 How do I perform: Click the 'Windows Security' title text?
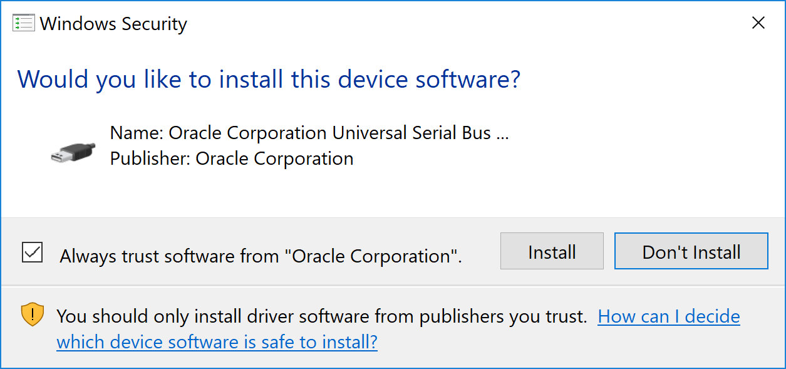pos(113,24)
